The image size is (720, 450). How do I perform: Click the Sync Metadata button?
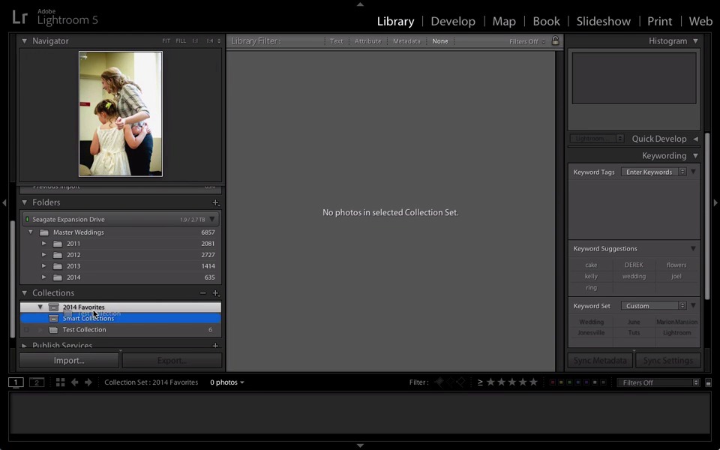(x=600, y=361)
